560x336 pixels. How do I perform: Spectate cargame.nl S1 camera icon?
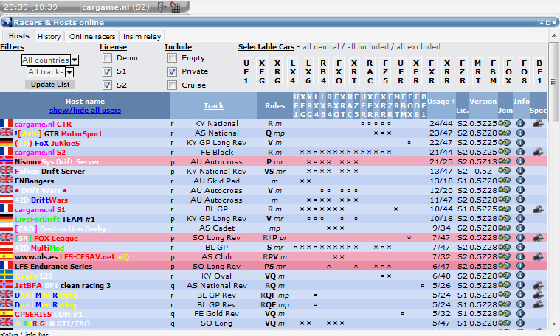538,209
